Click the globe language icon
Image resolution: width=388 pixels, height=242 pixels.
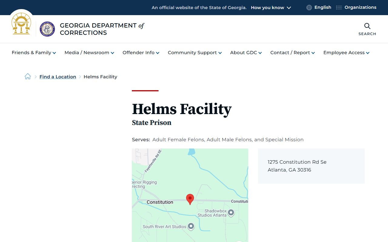pos(309,8)
